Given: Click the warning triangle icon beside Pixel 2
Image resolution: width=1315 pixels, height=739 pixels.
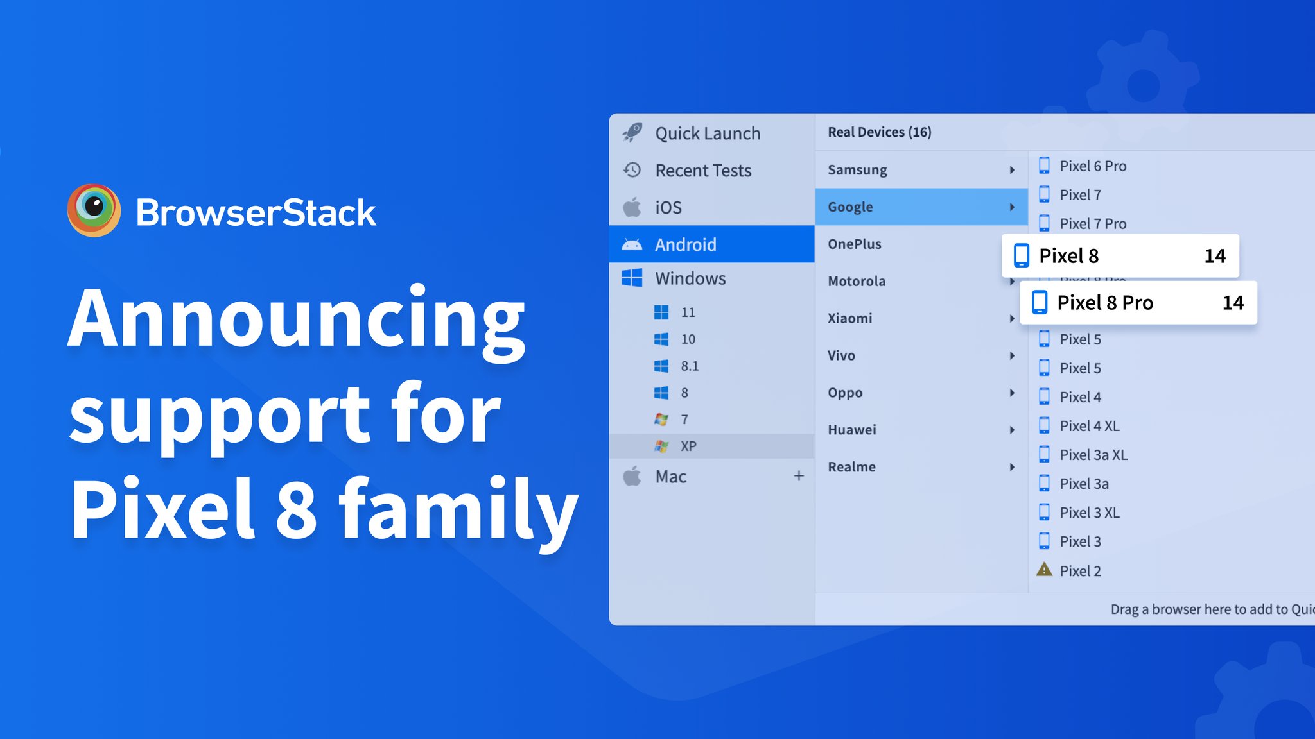Looking at the screenshot, I should click(1045, 570).
